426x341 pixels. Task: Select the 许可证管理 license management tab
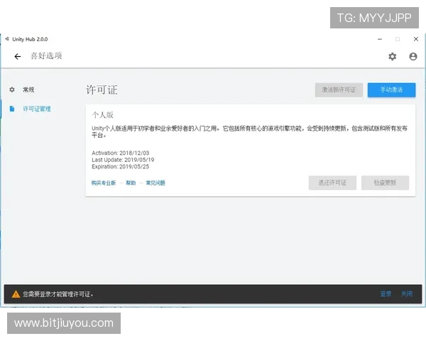click(37, 109)
